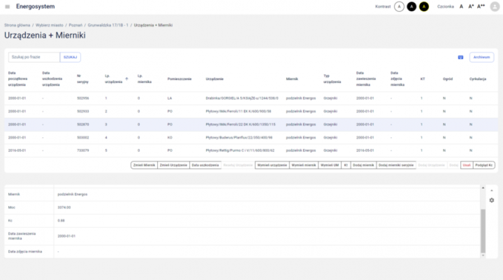Screen dimensions: 503x280
Task: Click details panel scroll up arrow
Action: [483, 188]
